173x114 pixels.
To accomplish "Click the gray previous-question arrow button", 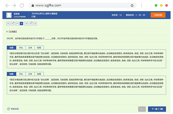I will point(142,109).
